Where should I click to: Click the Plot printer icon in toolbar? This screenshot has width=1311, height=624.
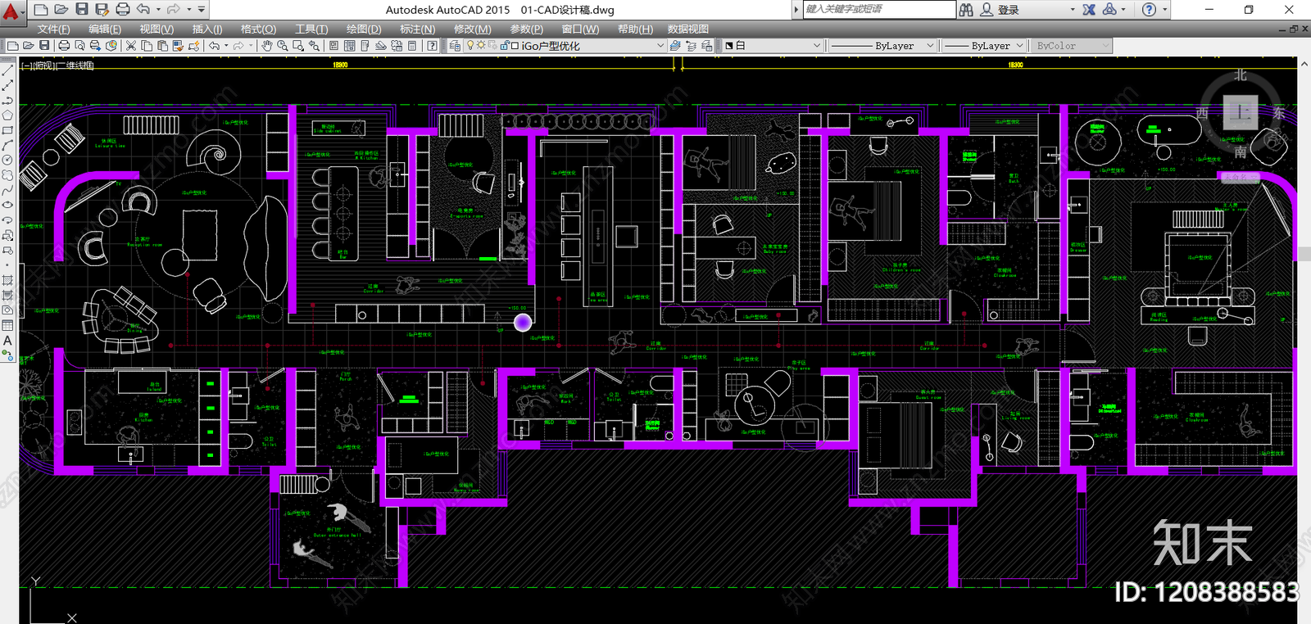pos(64,46)
